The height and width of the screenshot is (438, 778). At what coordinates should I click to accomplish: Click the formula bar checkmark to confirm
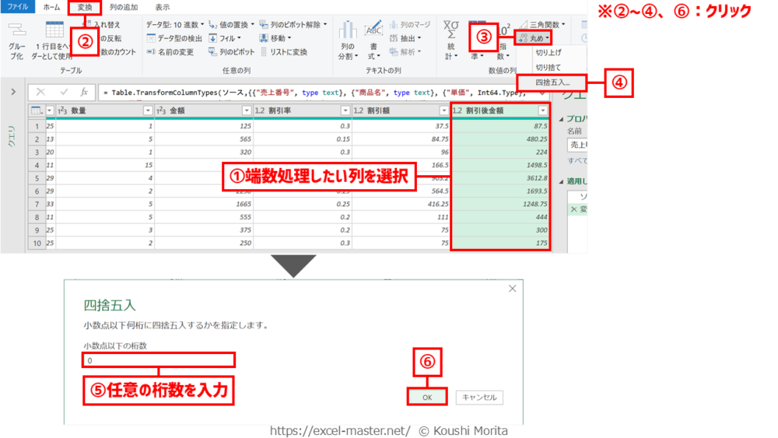(x=64, y=92)
